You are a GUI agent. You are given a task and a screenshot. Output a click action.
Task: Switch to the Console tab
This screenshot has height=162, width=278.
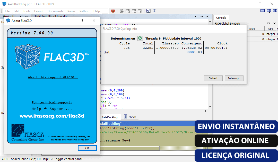click(x=221, y=18)
